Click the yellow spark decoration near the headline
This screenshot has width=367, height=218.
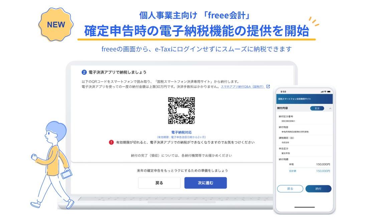[314, 21]
